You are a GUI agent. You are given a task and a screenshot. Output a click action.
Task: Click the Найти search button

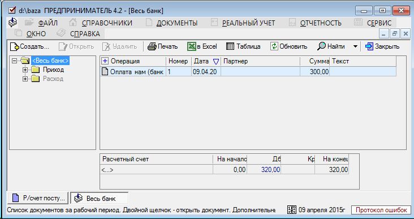(x=331, y=47)
